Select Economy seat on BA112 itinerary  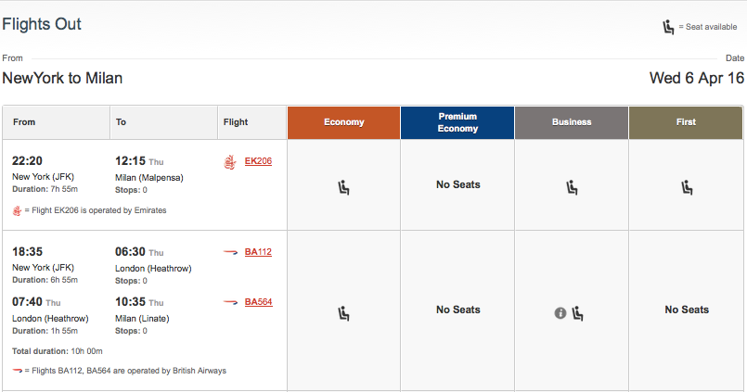point(344,313)
